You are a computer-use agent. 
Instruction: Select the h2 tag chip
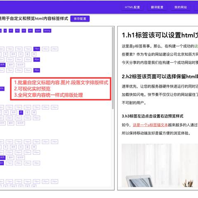coord(17,31)
